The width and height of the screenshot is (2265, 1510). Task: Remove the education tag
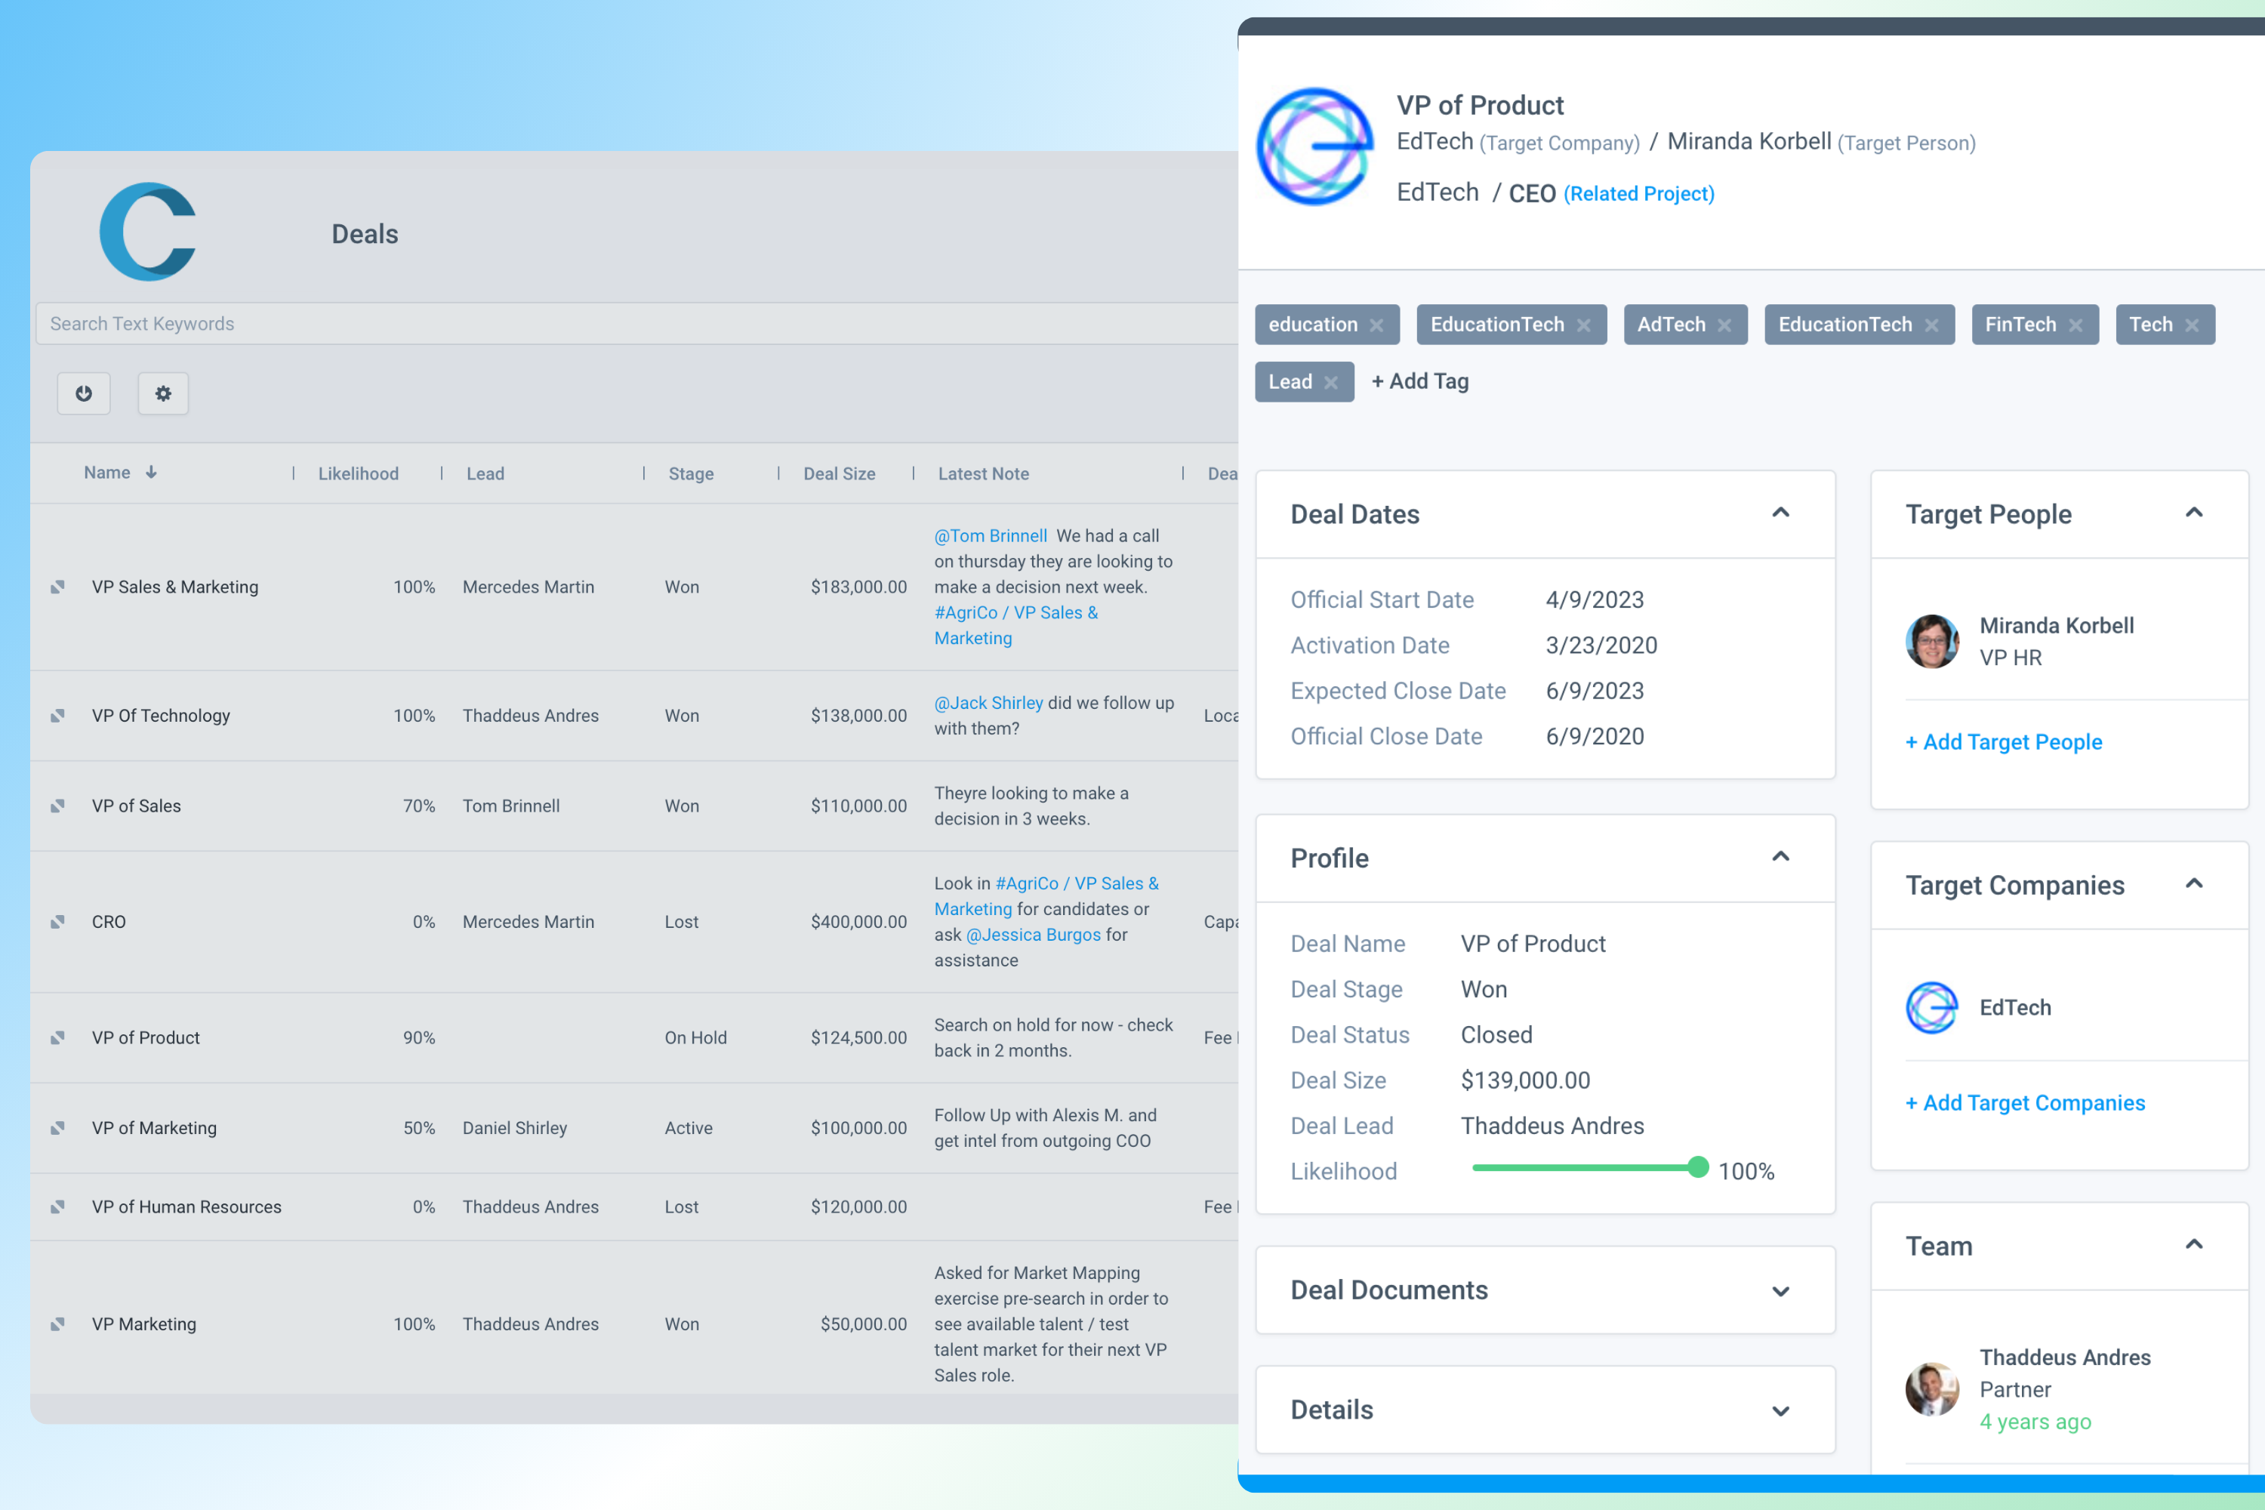coord(1376,325)
